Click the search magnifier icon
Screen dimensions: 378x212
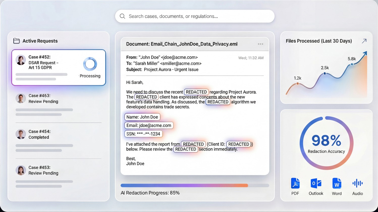pos(122,16)
